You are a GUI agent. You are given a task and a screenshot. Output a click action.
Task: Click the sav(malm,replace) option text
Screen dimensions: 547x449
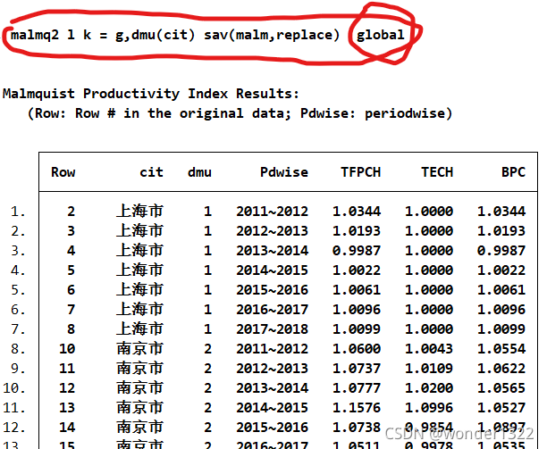point(272,35)
